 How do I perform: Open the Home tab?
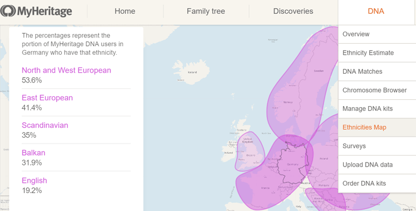[x=125, y=11]
